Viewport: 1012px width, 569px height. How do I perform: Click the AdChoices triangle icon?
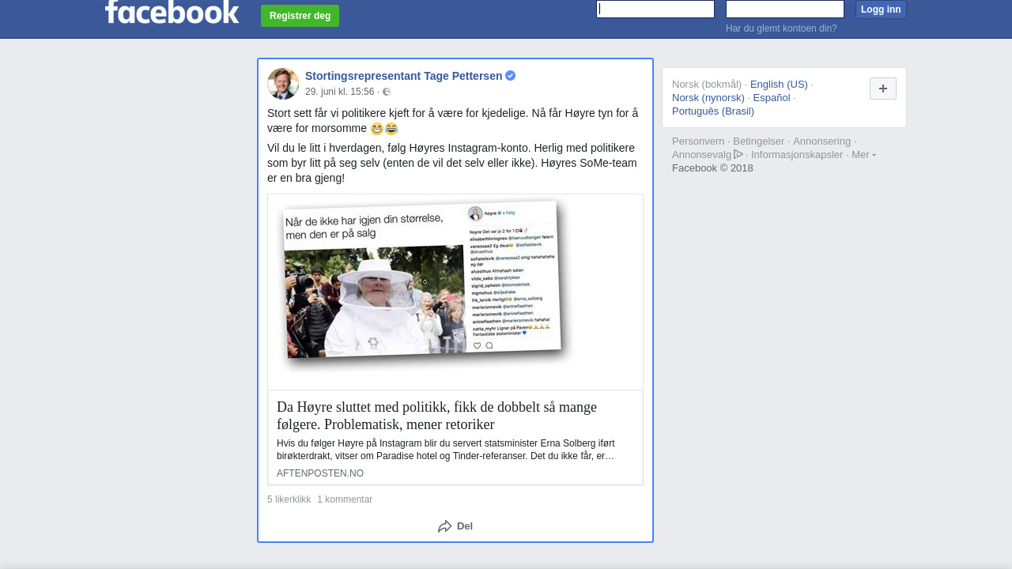tap(738, 155)
